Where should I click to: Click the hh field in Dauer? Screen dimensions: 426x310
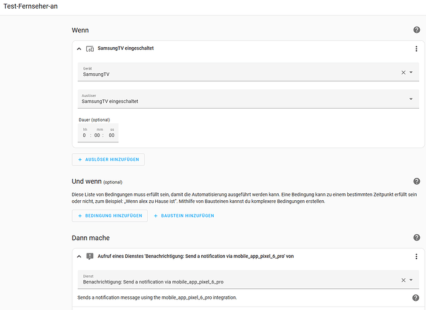[x=84, y=135]
